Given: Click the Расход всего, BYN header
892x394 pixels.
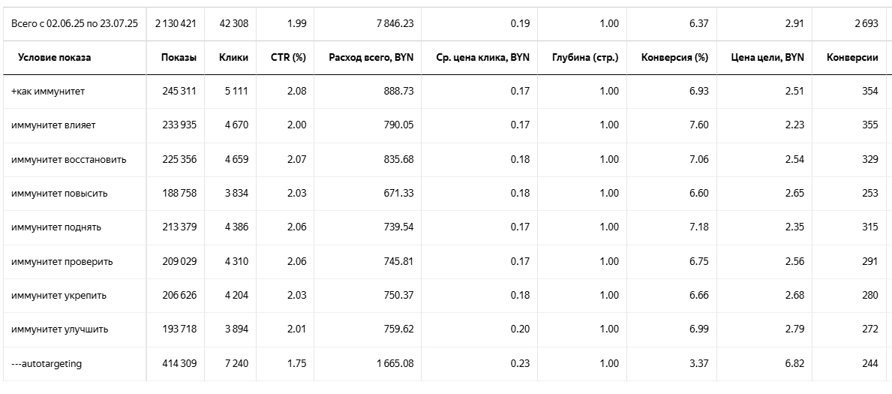Looking at the screenshot, I should [x=371, y=58].
